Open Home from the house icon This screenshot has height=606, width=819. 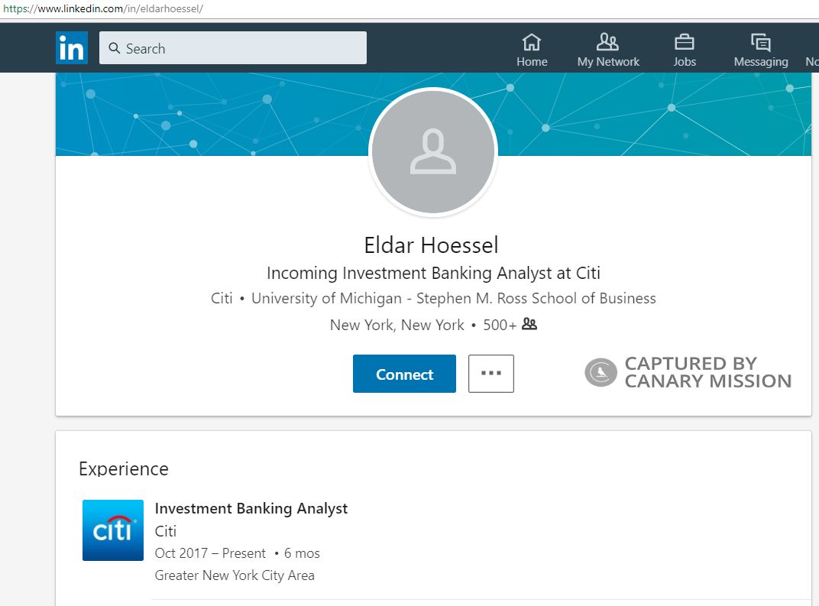click(x=532, y=42)
